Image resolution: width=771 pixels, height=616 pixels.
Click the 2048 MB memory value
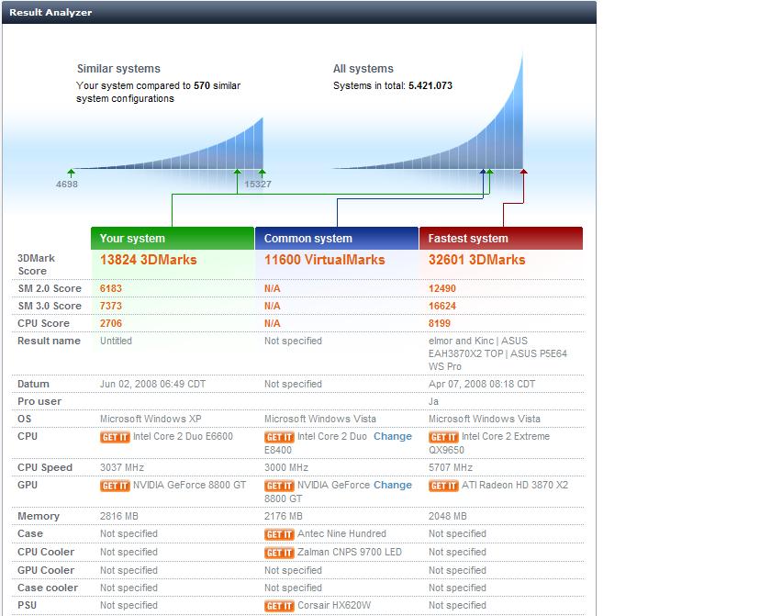(x=448, y=516)
